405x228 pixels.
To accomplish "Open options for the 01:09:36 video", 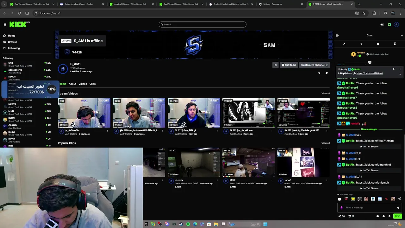I will [x=327, y=131].
